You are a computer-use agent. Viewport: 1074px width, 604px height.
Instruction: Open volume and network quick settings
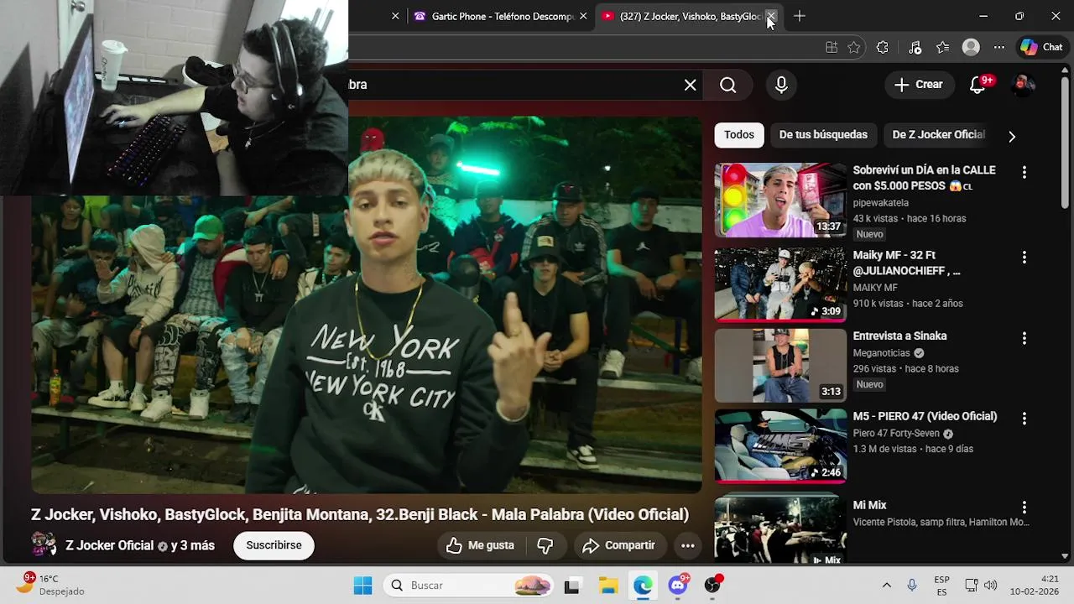981,585
